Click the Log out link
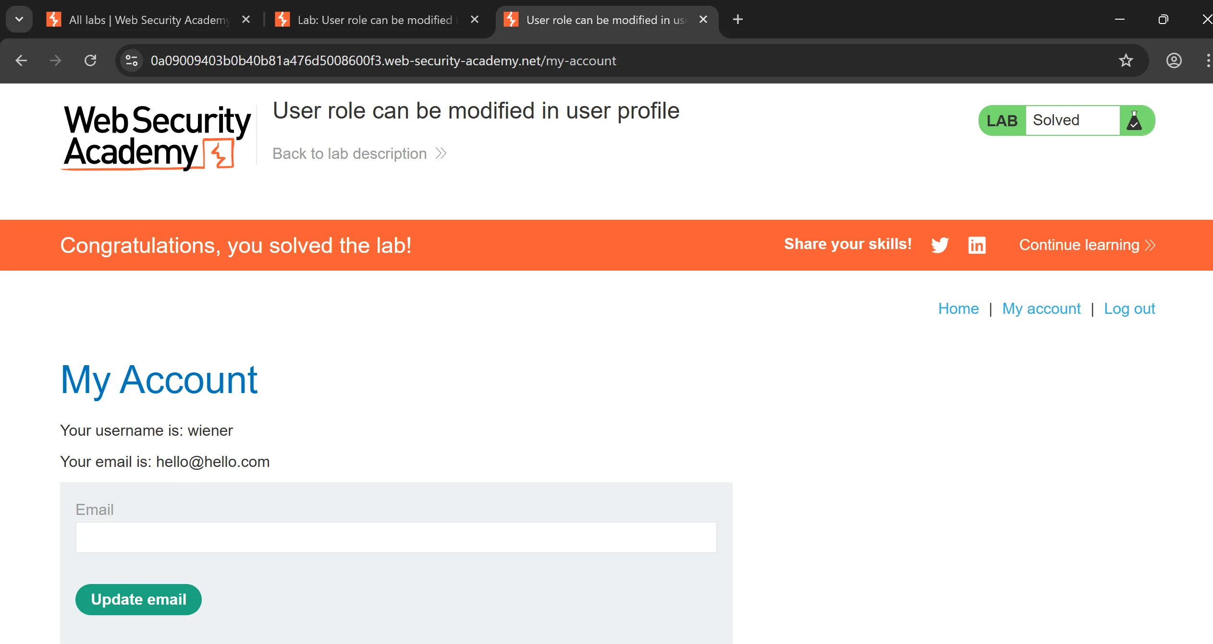 point(1129,309)
